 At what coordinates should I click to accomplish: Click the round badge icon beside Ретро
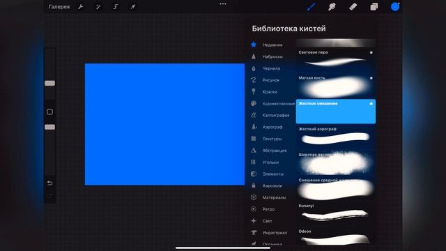tap(254, 209)
